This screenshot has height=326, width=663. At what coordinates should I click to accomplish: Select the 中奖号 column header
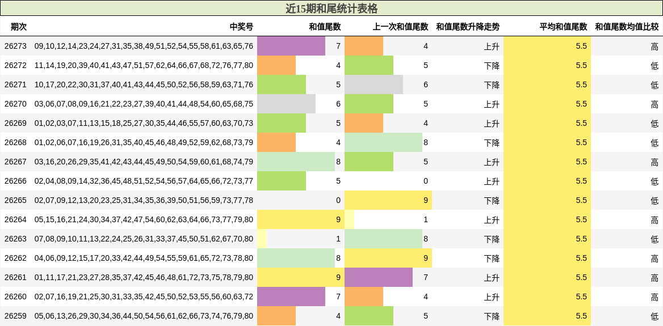pyautogui.click(x=241, y=27)
